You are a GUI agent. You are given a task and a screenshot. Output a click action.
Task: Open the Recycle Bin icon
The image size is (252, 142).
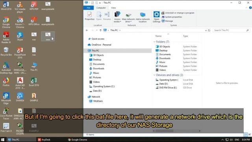[6, 52]
